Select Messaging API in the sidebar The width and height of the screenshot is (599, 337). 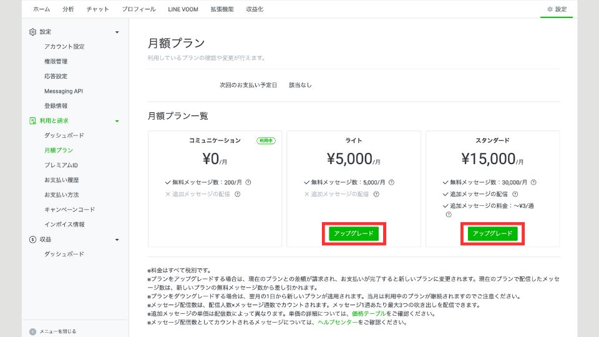pos(63,91)
